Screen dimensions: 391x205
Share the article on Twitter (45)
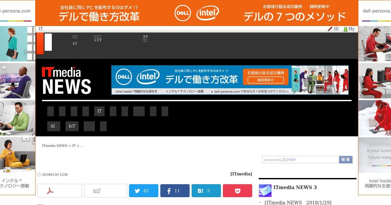pyautogui.click(x=144, y=191)
